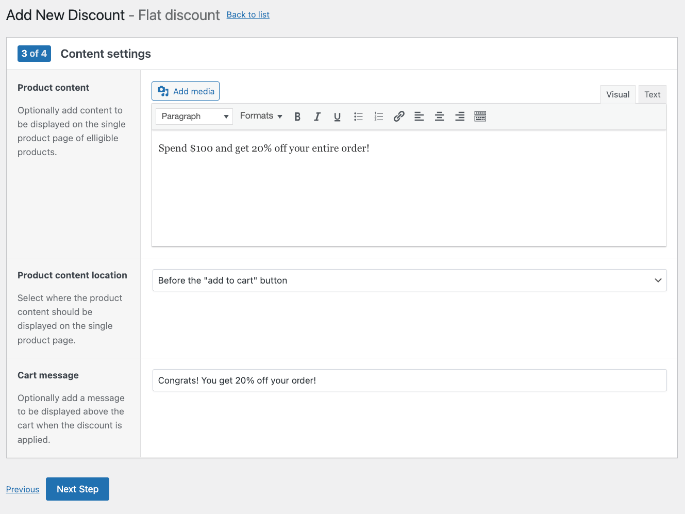Click the Add media button

tap(186, 91)
